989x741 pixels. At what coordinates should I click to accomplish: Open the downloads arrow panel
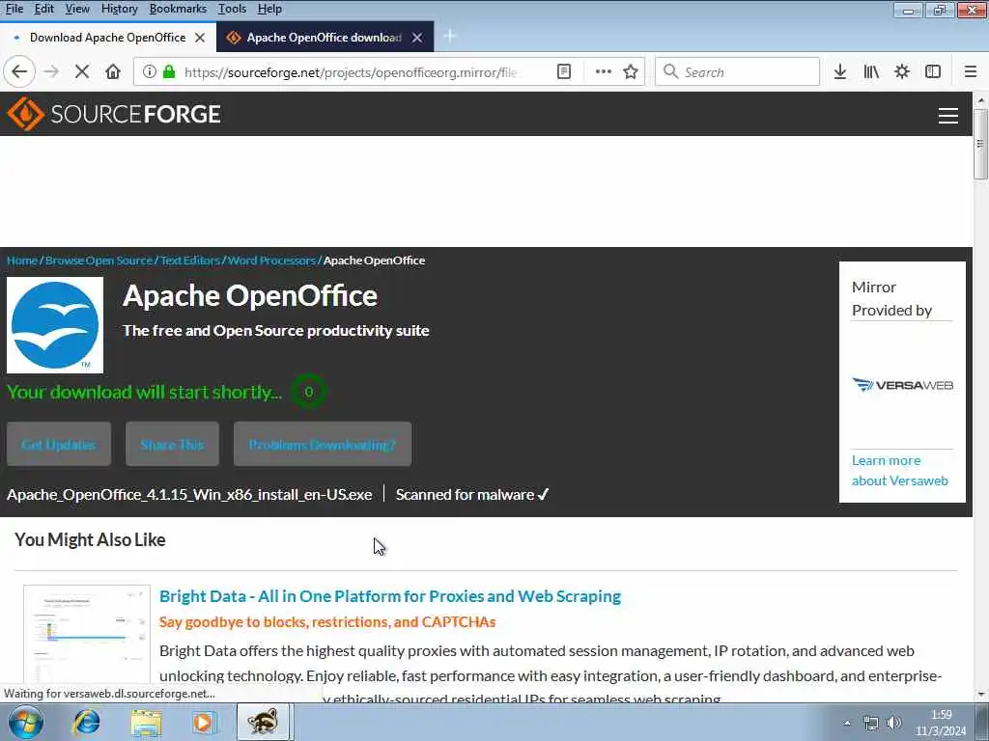coord(840,71)
